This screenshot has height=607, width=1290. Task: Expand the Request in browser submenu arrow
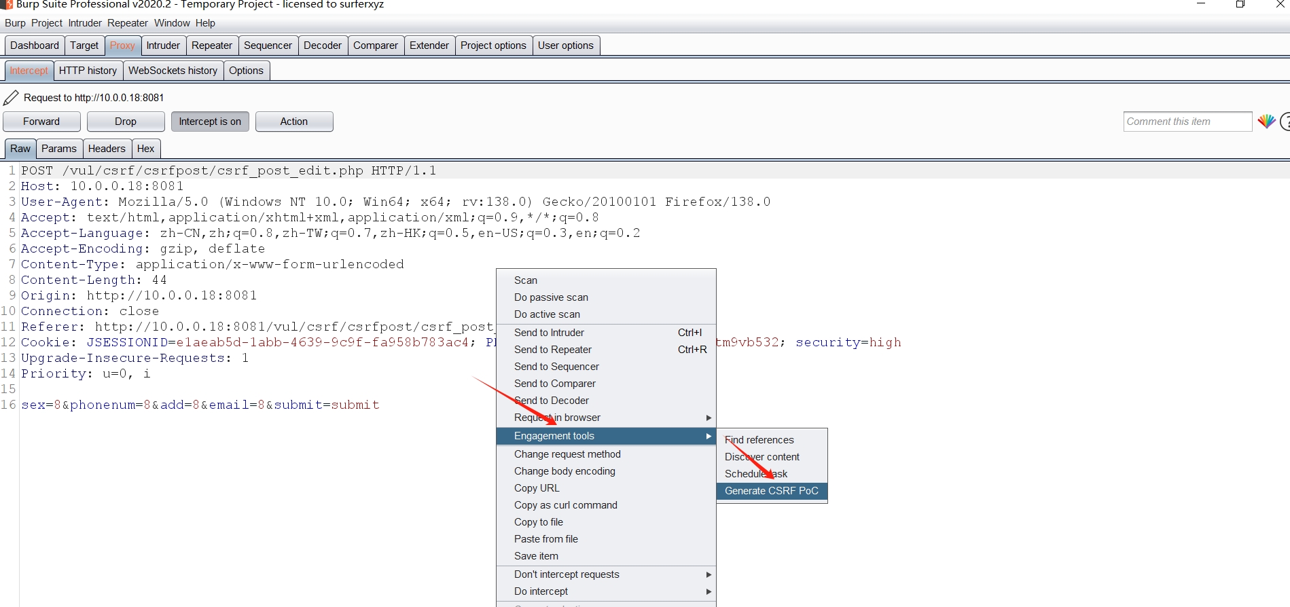(x=709, y=418)
